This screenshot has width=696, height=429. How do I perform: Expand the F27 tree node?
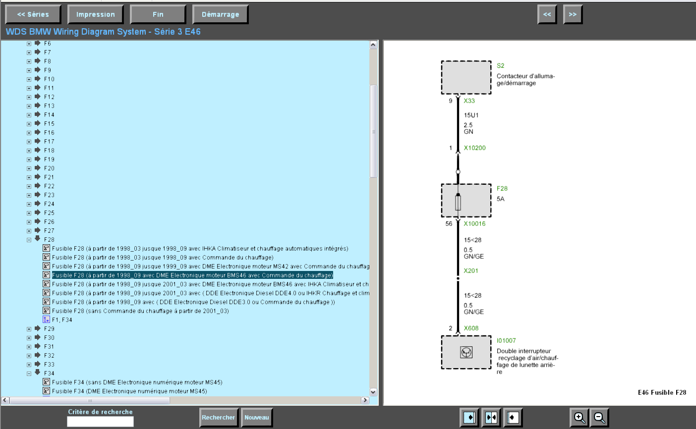[29, 231]
